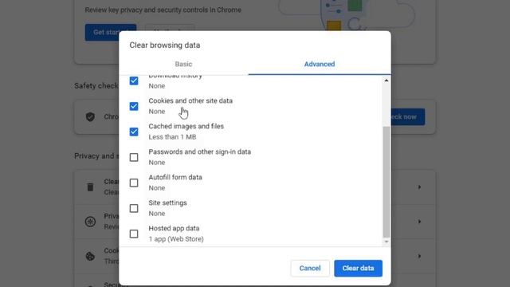
Task: Click the scroll down arrow in dialog list
Action: 386,242
